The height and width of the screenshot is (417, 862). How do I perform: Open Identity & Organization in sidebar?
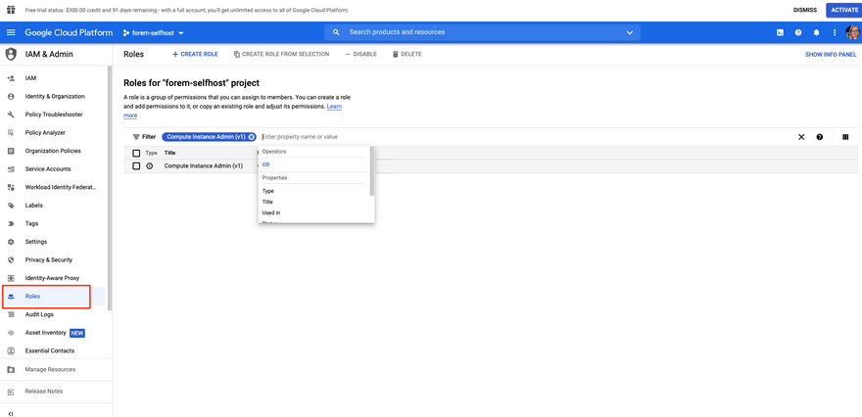pyautogui.click(x=53, y=97)
